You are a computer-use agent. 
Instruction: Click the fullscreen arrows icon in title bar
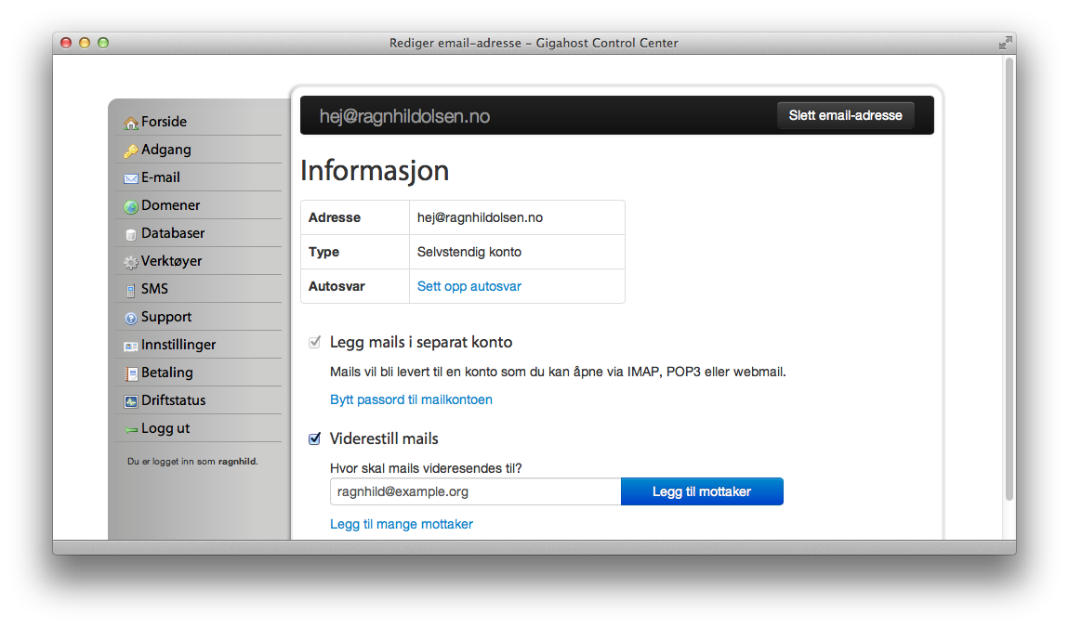click(x=1005, y=43)
